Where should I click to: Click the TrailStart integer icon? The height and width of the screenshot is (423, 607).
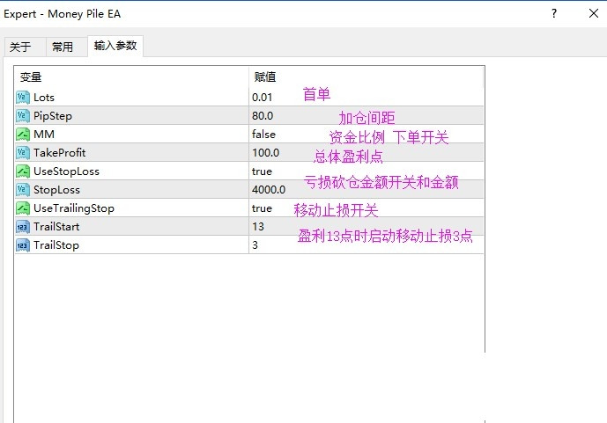(x=23, y=226)
